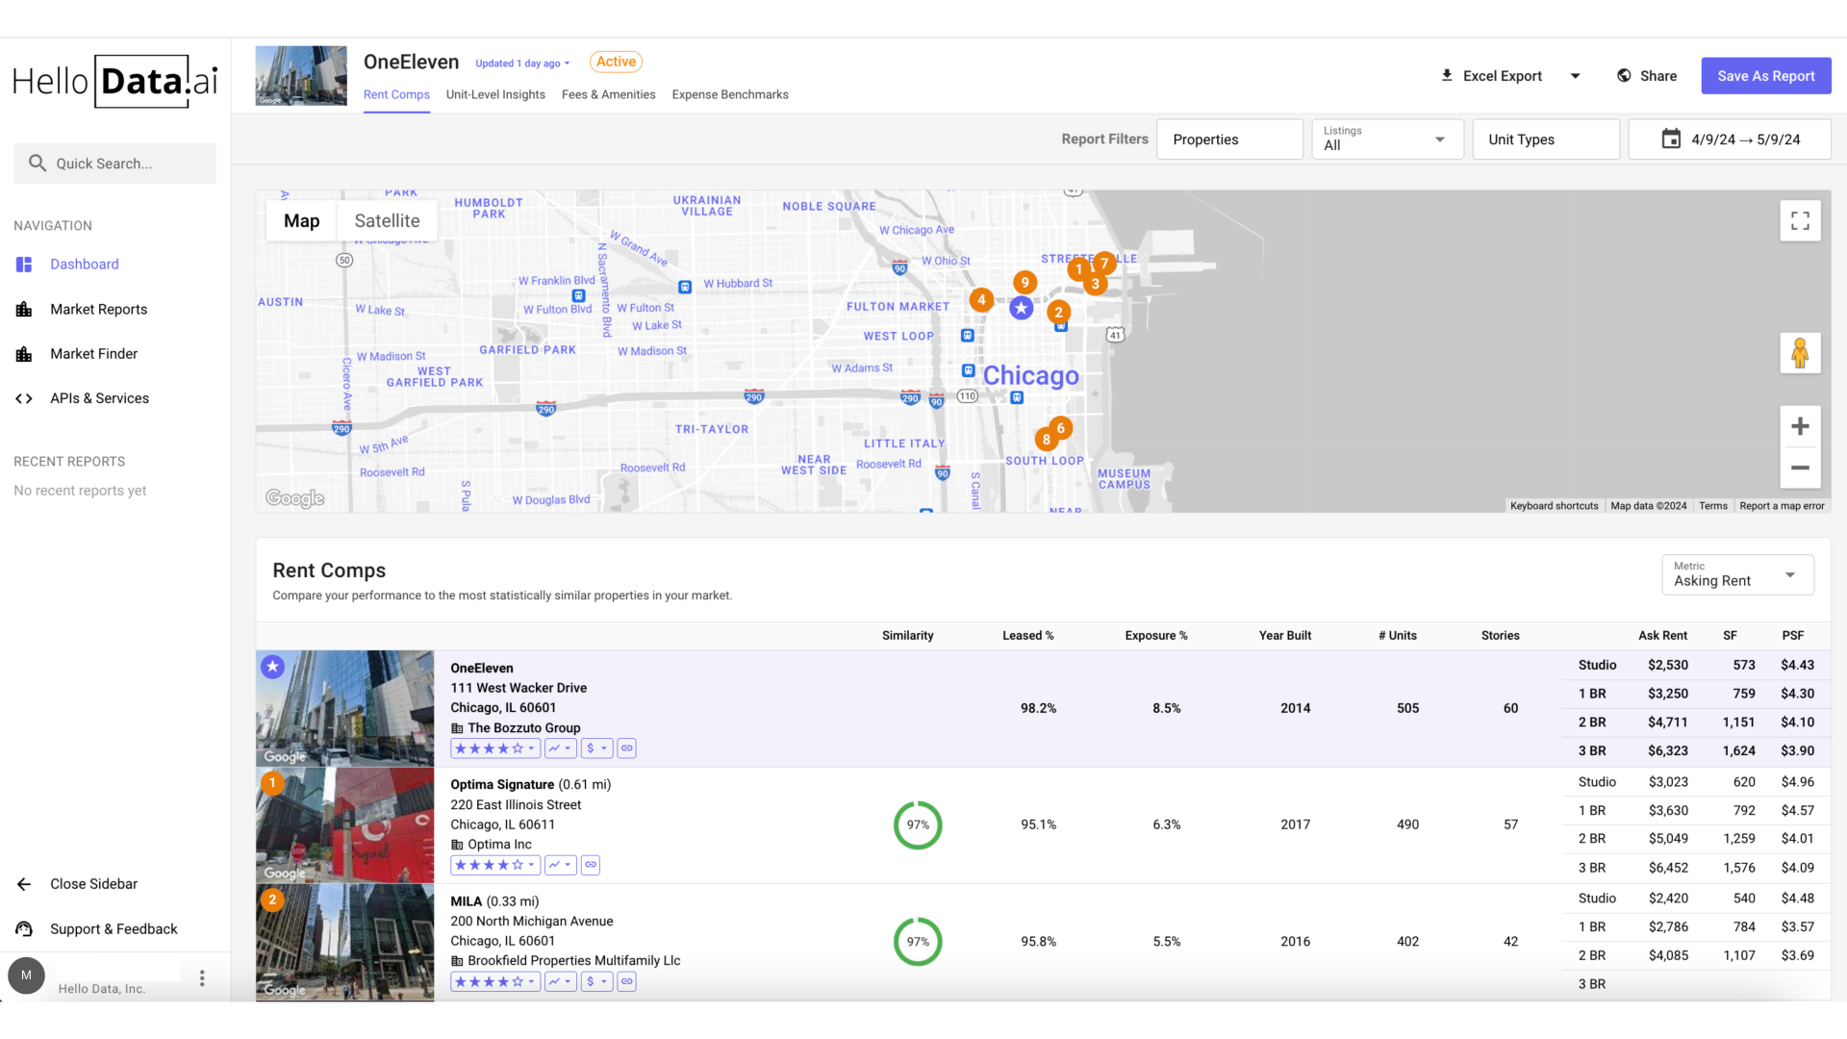Viewport: 1847px width, 1039px height.
Task: Open Support & Feedback headset icon
Action: [x=24, y=929]
